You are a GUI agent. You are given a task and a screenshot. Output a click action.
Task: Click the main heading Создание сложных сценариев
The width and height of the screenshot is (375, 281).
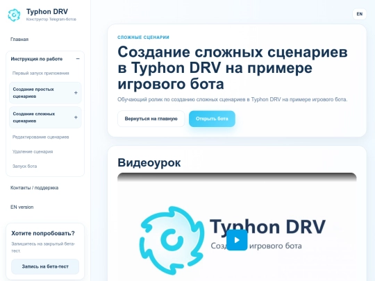[233, 67]
